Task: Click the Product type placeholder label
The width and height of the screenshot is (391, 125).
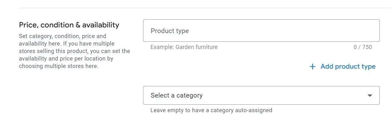Action: (x=170, y=31)
